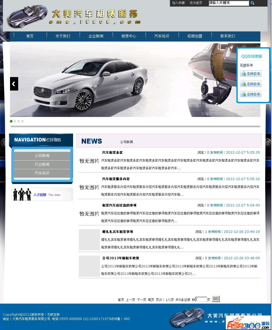Screen dimensions: 272x330
Task: Open article 汽车租赁条款
Action: 112,153
